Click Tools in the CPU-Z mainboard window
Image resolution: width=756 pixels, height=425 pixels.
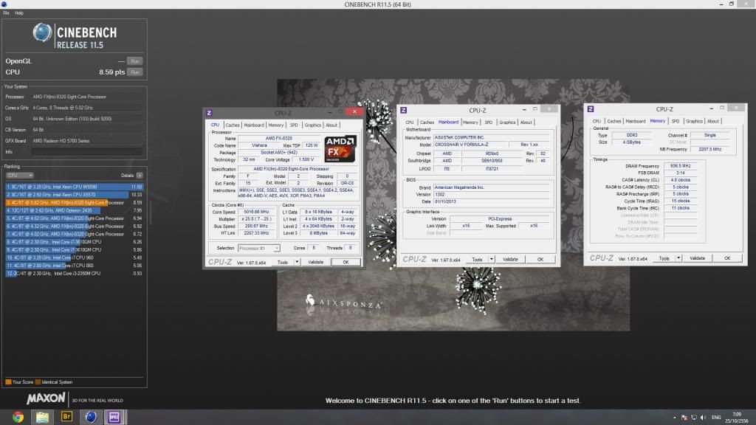tap(477, 259)
